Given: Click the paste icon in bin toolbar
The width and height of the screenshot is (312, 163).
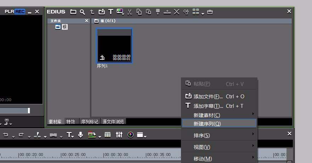Looking at the screenshot, I should click(x=148, y=12).
